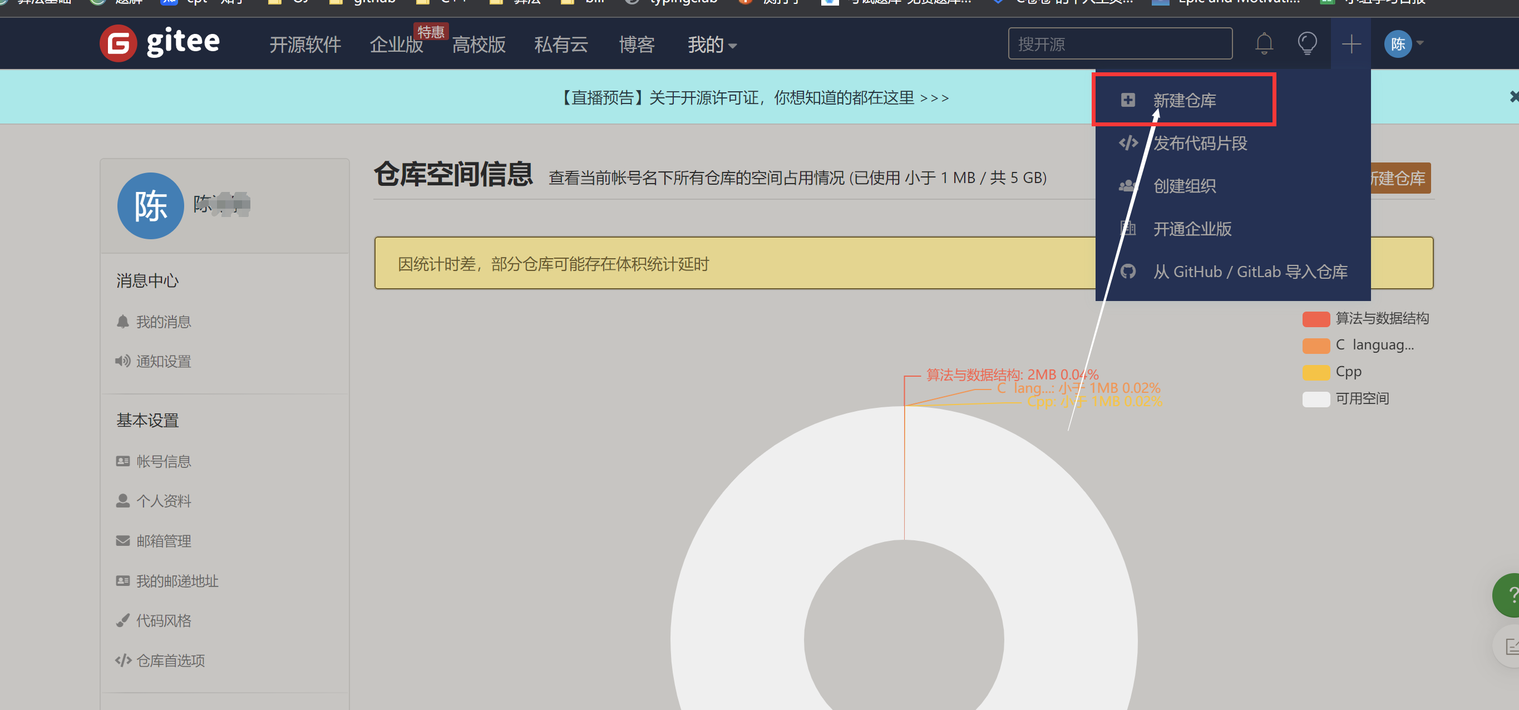Open 企业版 in the top navigation
This screenshot has height=710, width=1519.
coord(396,44)
